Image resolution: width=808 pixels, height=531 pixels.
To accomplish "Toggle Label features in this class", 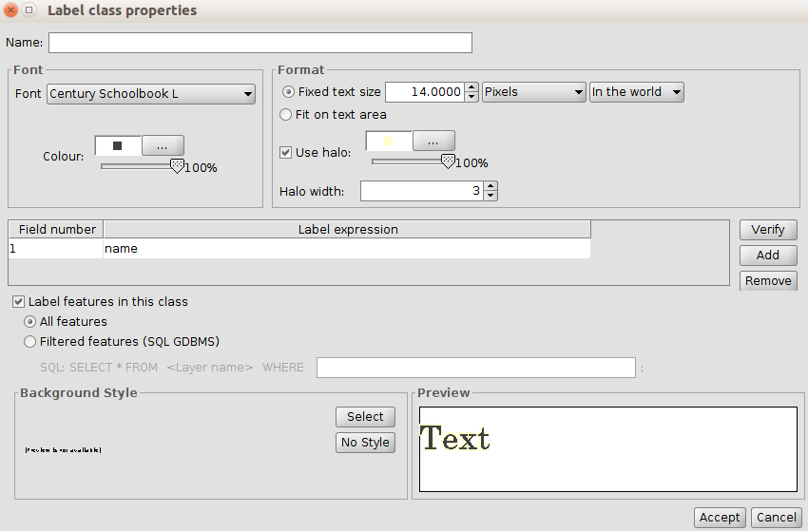I will point(18,301).
